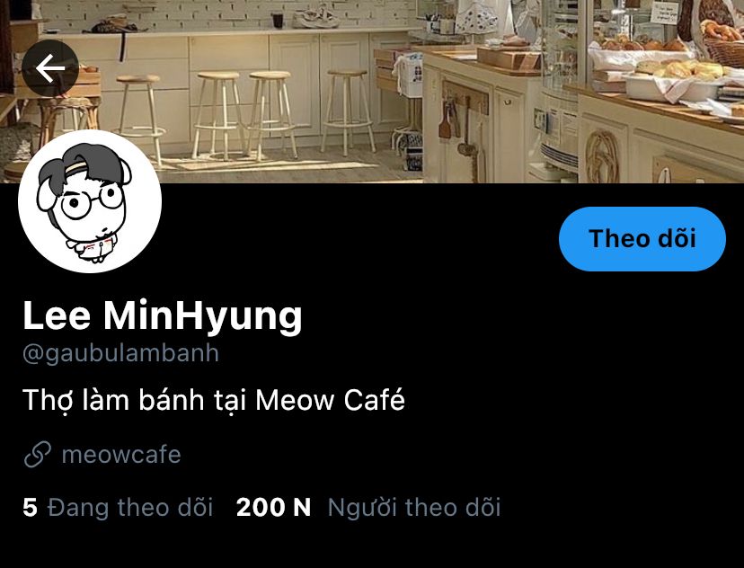This screenshot has height=568, width=744.
Task: Click the Đang theo dõi label
Action: 130,507
